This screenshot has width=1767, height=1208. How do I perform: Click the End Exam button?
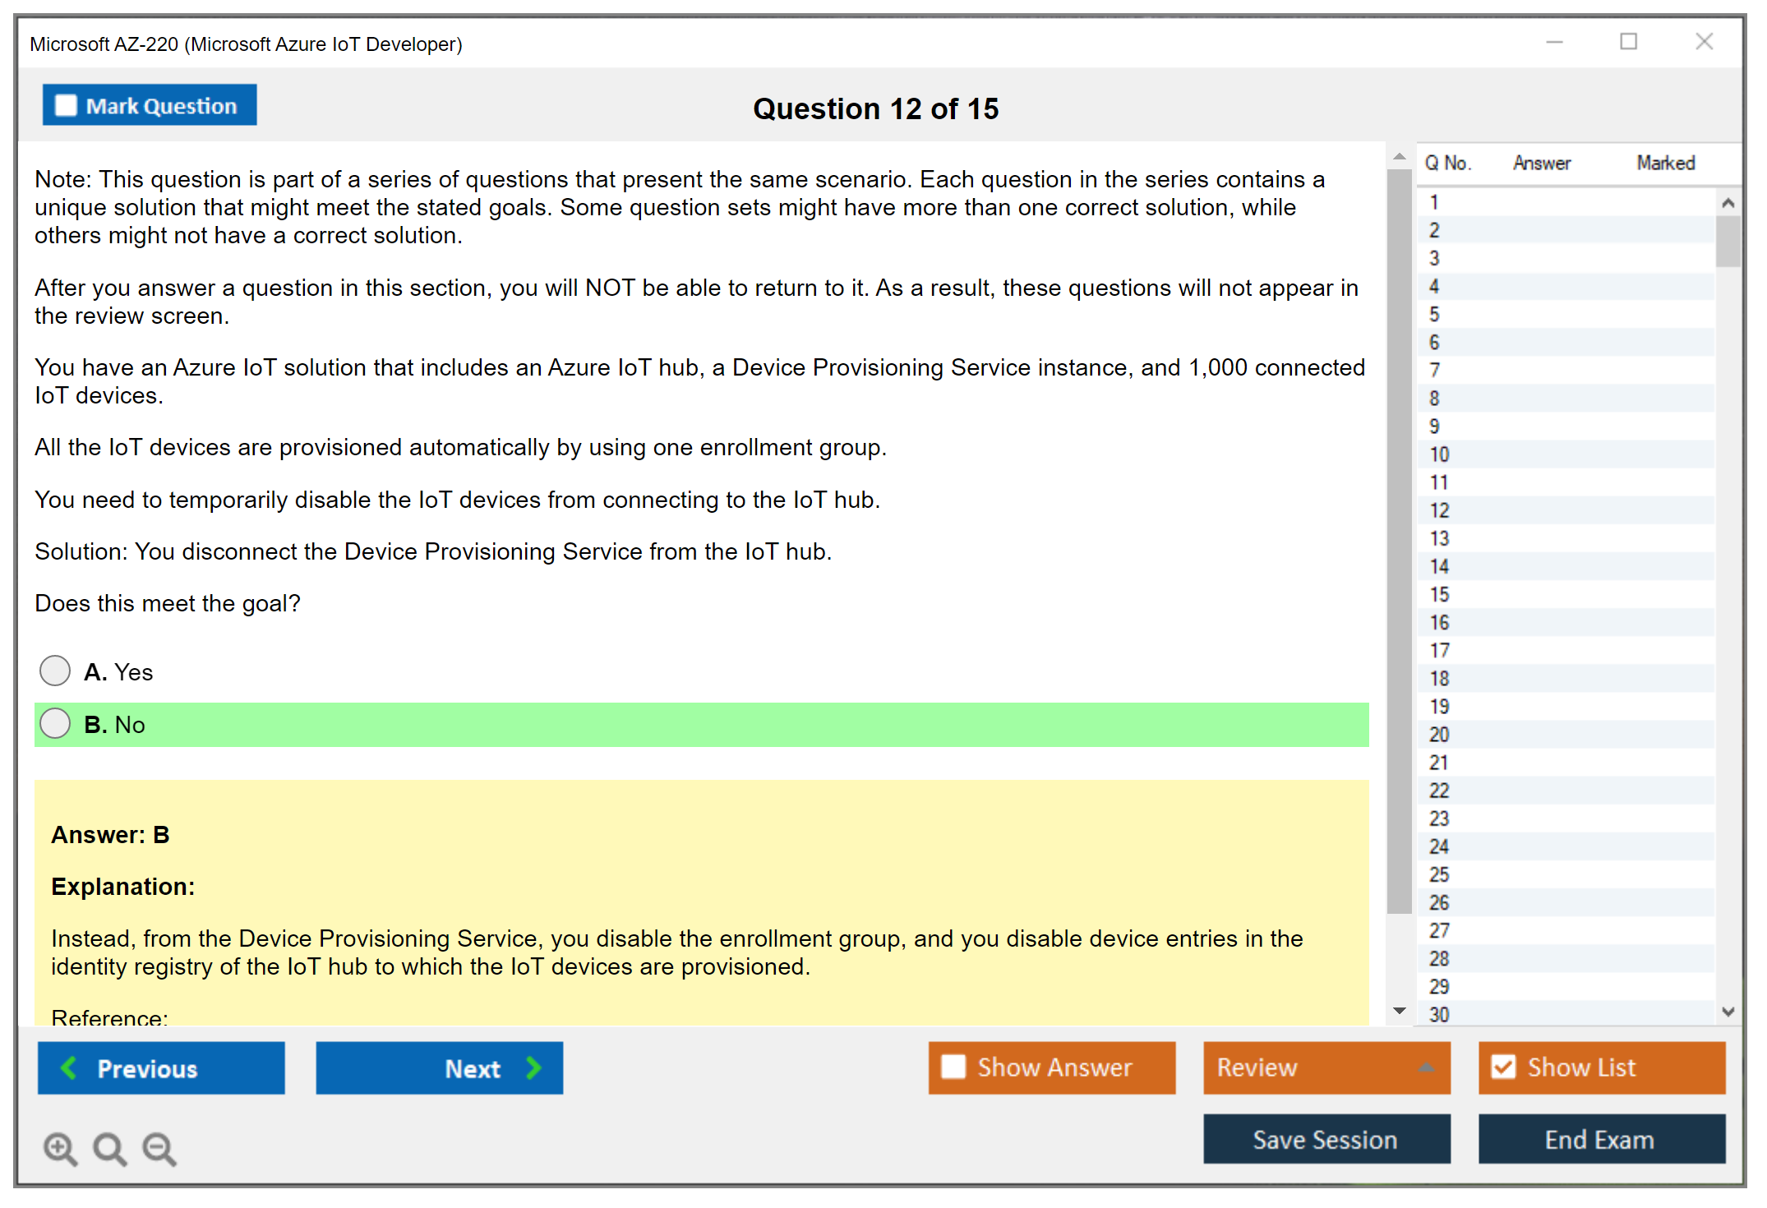tap(1600, 1139)
